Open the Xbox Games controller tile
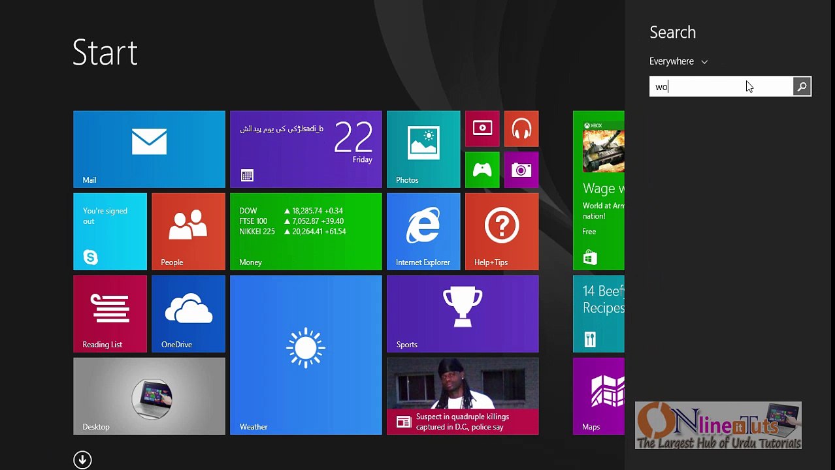Viewport: 835px width, 470px height. tap(482, 170)
